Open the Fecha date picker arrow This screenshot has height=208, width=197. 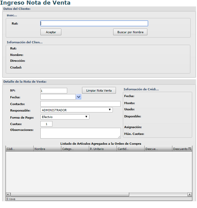tap(79, 97)
